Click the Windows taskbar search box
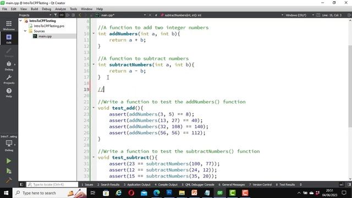 pos(50,193)
